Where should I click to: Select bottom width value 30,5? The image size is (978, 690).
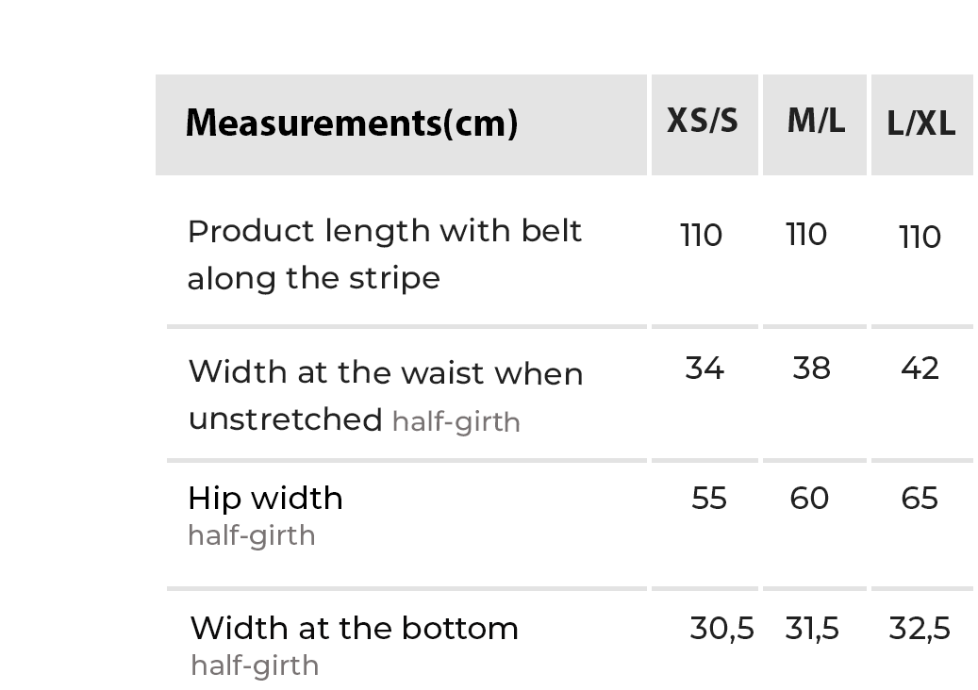point(721,629)
